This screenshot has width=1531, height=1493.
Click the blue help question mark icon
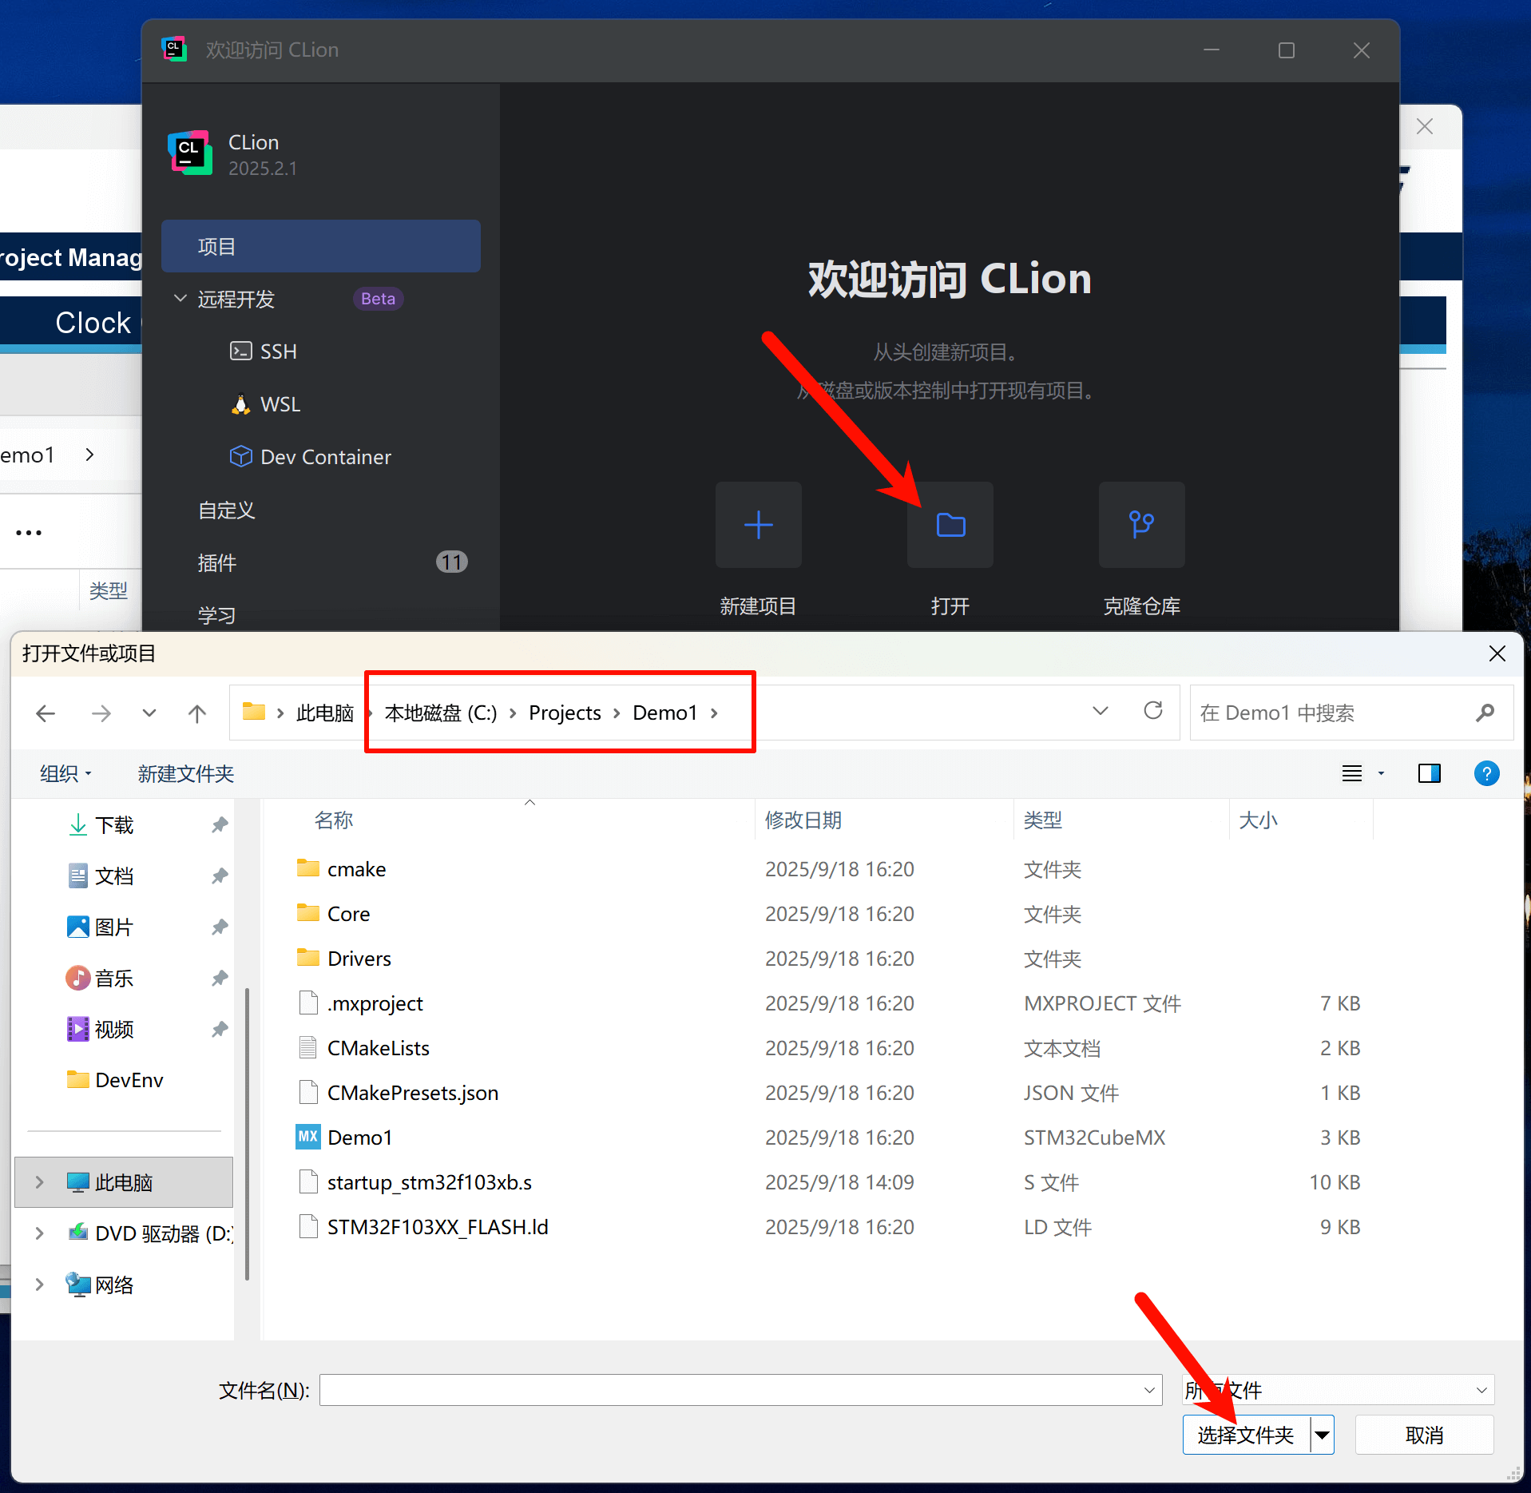coord(1485,773)
